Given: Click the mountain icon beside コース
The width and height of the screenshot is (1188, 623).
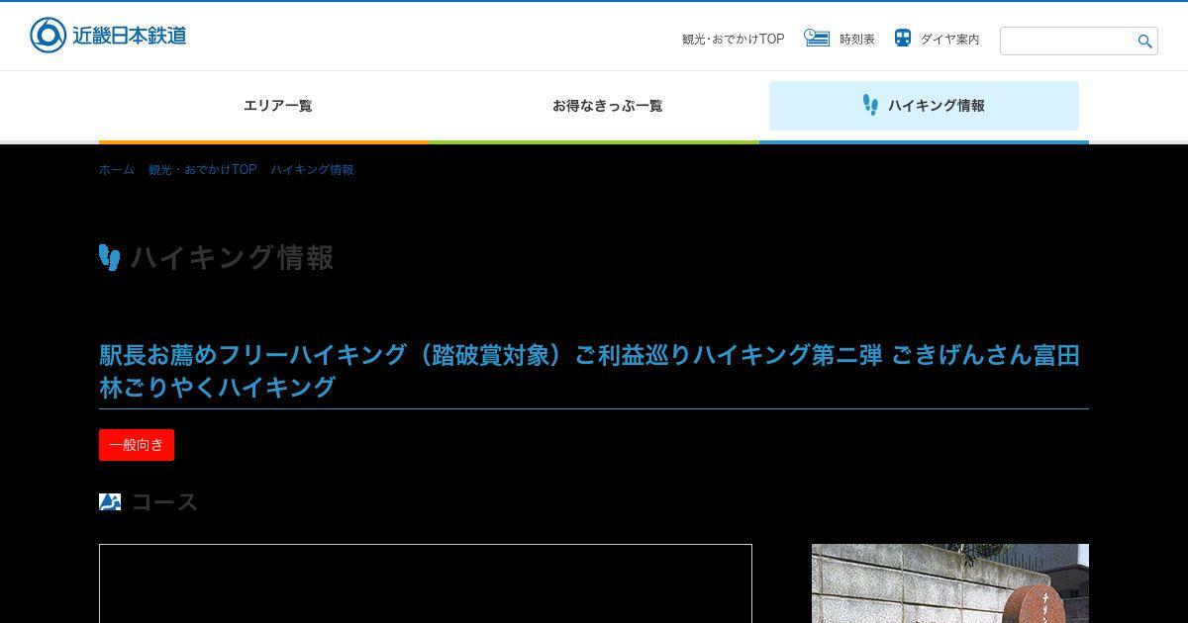Looking at the screenshot, I should [x=110, y=501].
